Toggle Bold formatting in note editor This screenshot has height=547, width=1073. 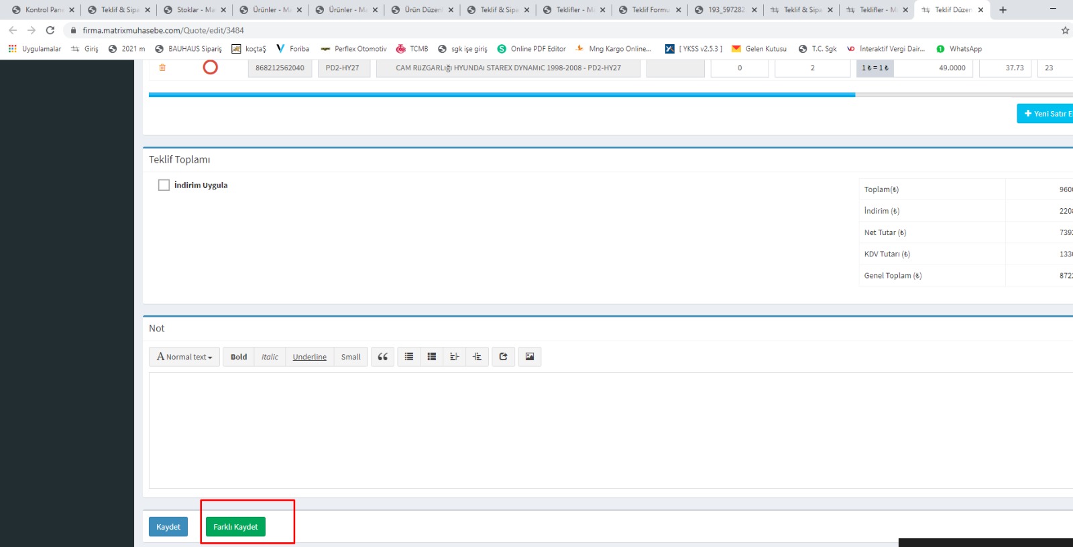coord(239,357)
